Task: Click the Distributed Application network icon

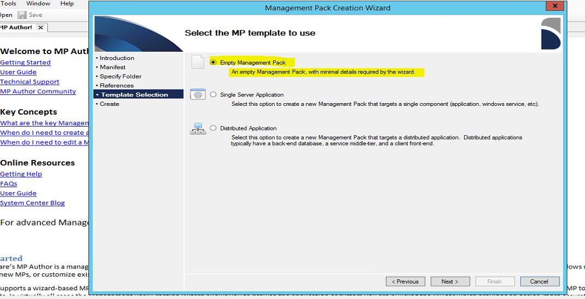Action: click(198, 129)
